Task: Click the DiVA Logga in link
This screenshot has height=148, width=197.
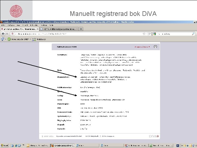Action: pos(108,136)
